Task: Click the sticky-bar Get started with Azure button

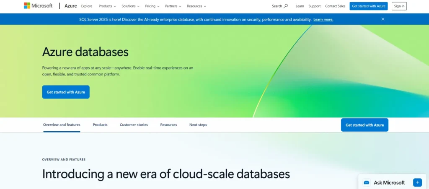Action: tap(365, 125)
